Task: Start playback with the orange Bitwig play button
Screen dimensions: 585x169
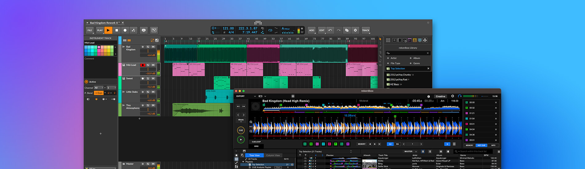Action: coord(108,30)
